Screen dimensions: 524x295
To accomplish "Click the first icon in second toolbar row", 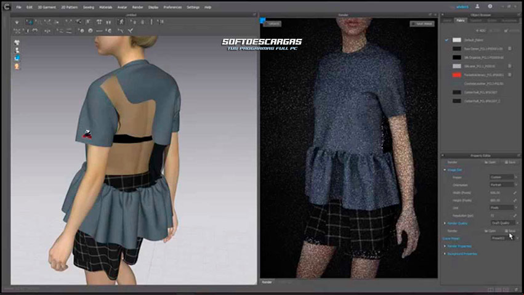I will click(17, 31).
